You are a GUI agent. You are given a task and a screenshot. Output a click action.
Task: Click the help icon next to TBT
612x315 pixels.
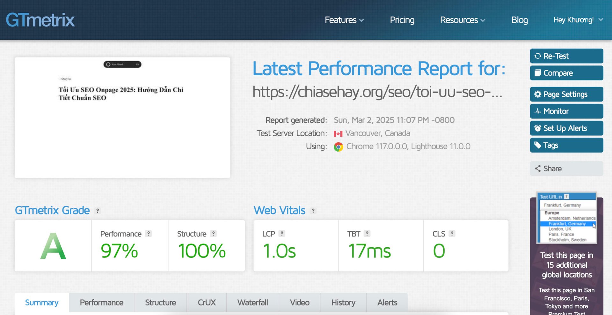(x=367, y=234)
